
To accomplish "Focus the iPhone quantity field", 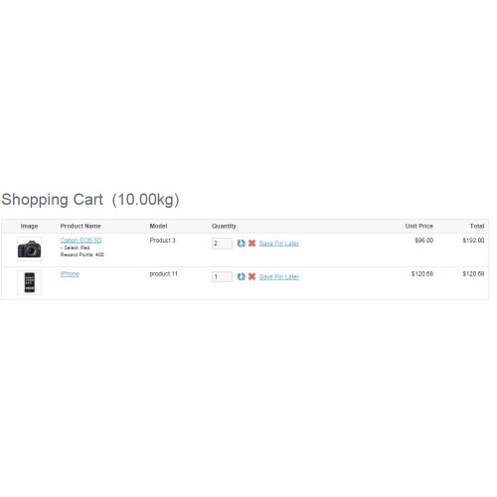I will click(x=222, y=276).
